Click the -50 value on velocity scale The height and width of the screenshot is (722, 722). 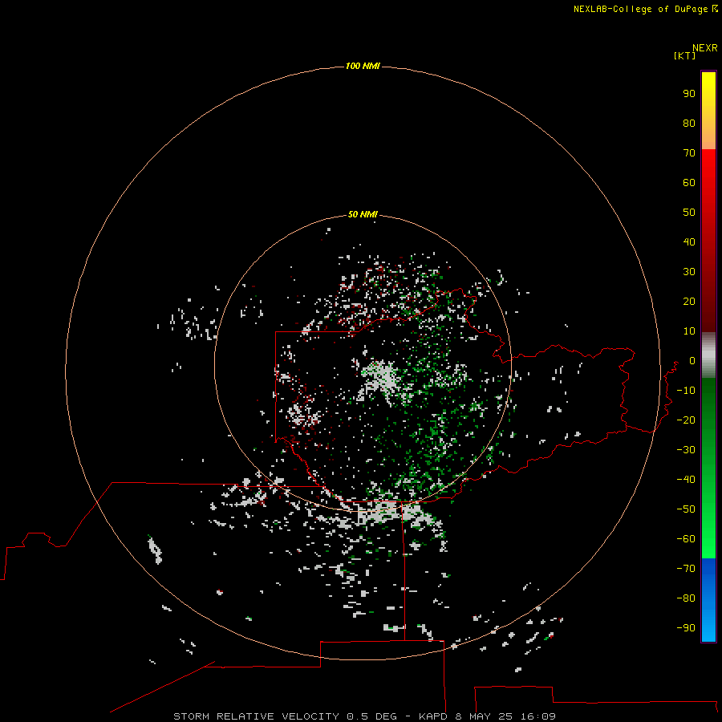pos(686,509)
